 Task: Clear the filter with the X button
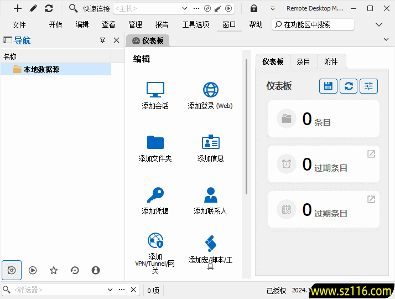click(133, 290)
